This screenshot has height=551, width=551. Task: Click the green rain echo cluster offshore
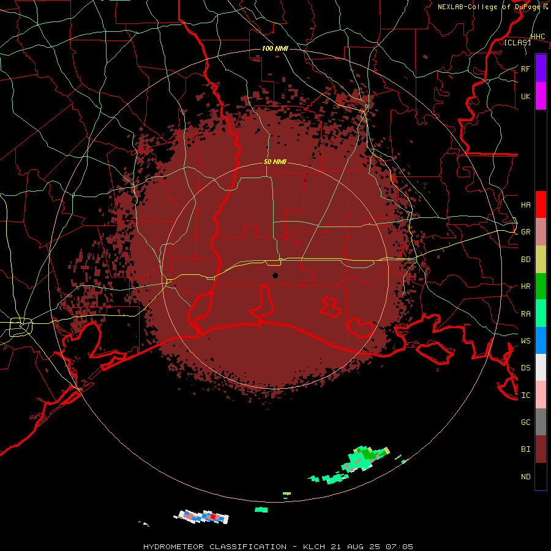click(365, 459)
